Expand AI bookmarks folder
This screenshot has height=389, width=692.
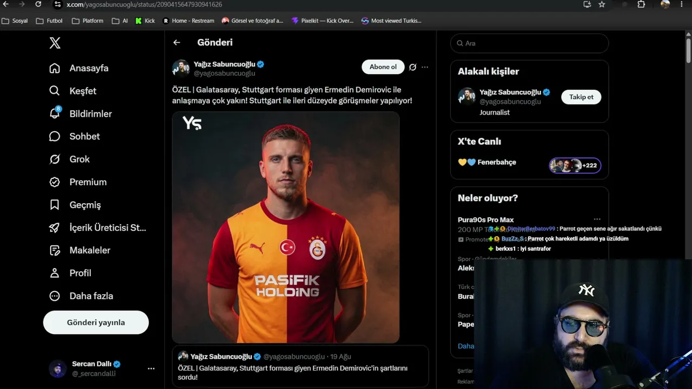120,21
